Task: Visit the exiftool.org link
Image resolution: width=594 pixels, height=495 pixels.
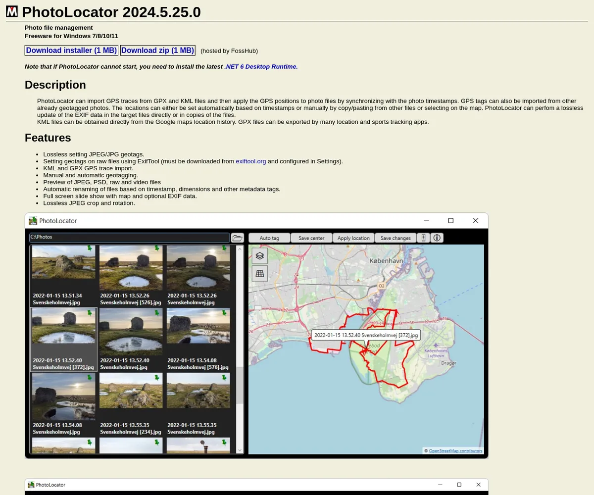Action: pyautogui.click(x=250, y=161)
